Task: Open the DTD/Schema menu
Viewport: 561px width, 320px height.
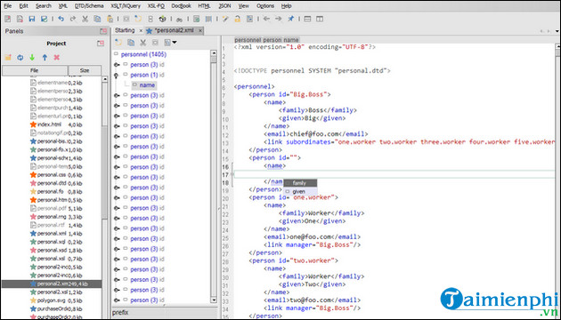Action: tap(89, 5)
